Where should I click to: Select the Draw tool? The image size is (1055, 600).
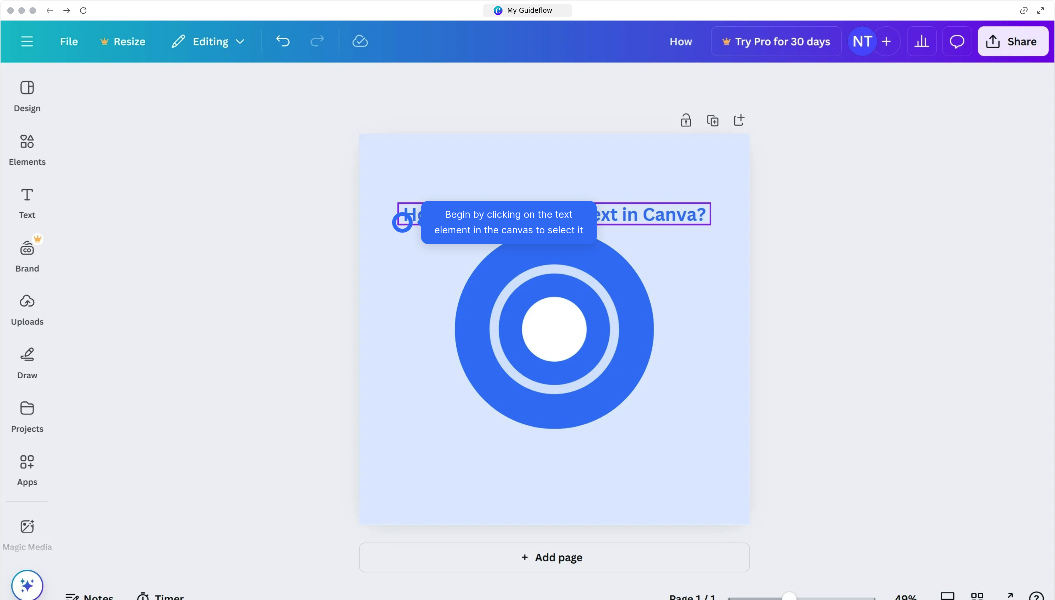coord(27,362)
